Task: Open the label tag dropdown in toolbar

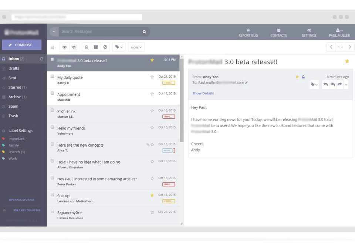Action: [x=119, y=47]
